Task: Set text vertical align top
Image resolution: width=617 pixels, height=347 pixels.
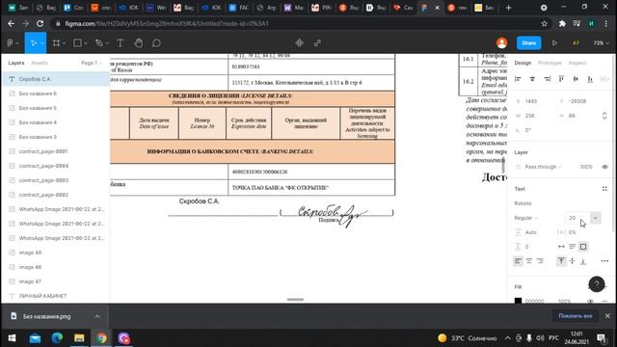Action: (561, 261)
